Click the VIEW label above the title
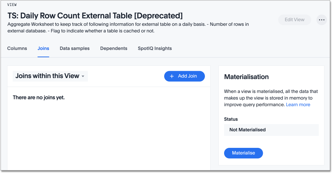The width and height of the screenshot is (332, 173). pos(12,5)
